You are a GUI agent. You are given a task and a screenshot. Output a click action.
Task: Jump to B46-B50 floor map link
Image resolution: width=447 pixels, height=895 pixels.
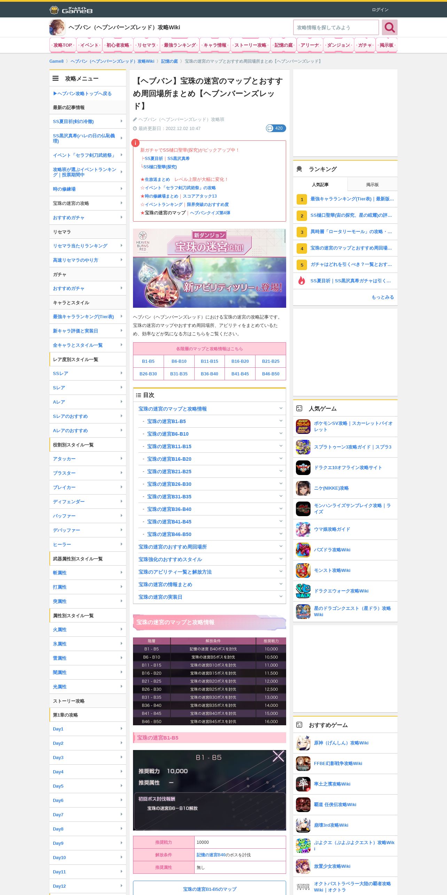[x=270, y=374]
